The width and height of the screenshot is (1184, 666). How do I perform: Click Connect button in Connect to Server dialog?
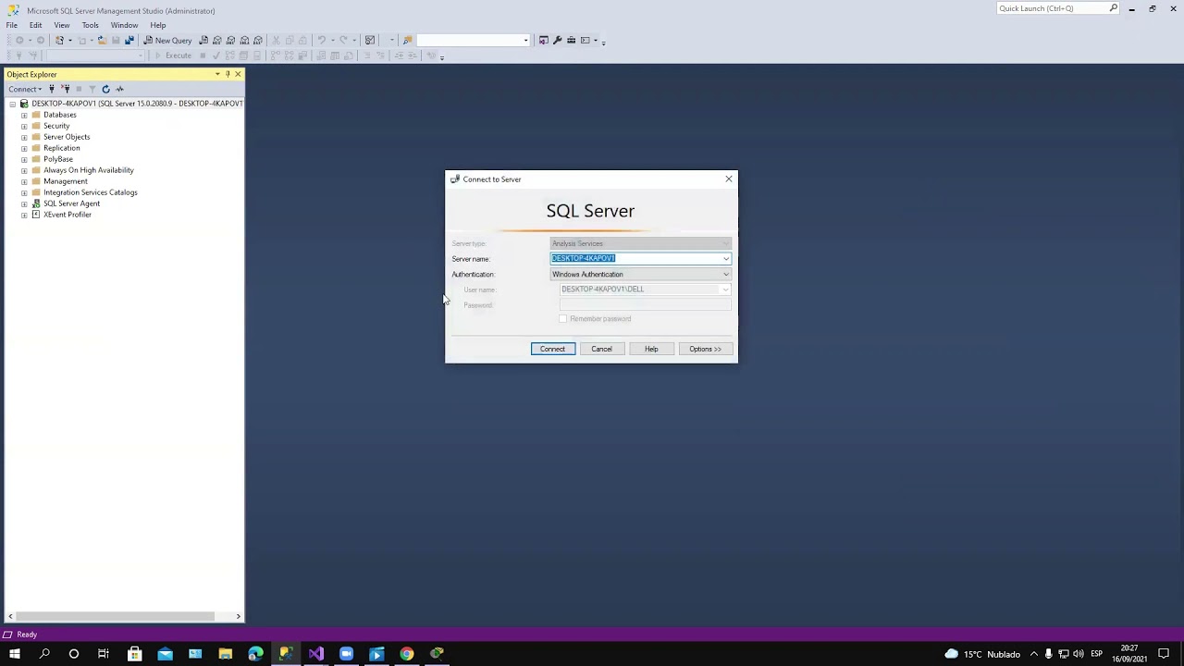(552, 349)
